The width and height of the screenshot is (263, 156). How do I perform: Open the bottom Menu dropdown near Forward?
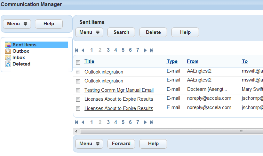[x=89, y=144]
